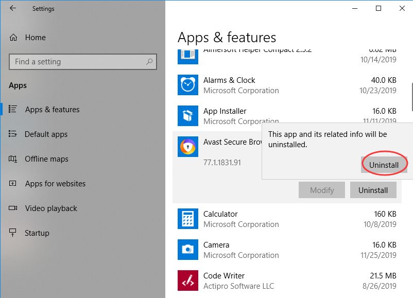Open Startup section
Viewport: 413px width, 298px height.
[x=37, y=233]
